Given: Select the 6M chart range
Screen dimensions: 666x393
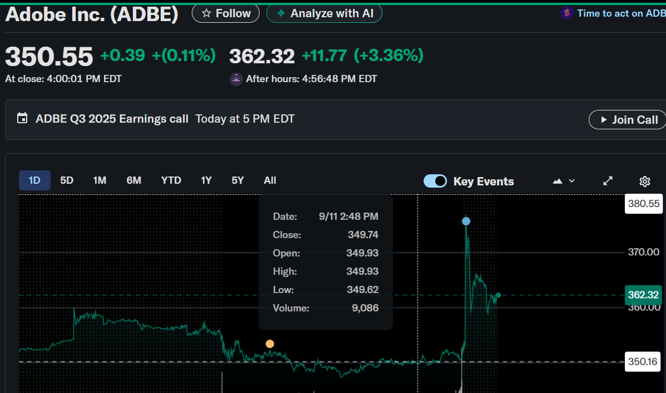Looking at the screenshot, I should pyautogui.click(x=134, y=180).
